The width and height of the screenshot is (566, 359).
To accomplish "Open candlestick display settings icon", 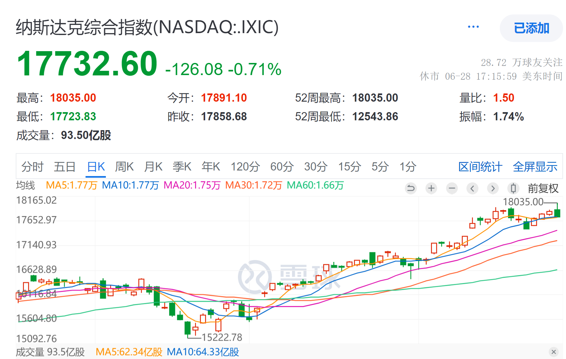I will 513,189.
